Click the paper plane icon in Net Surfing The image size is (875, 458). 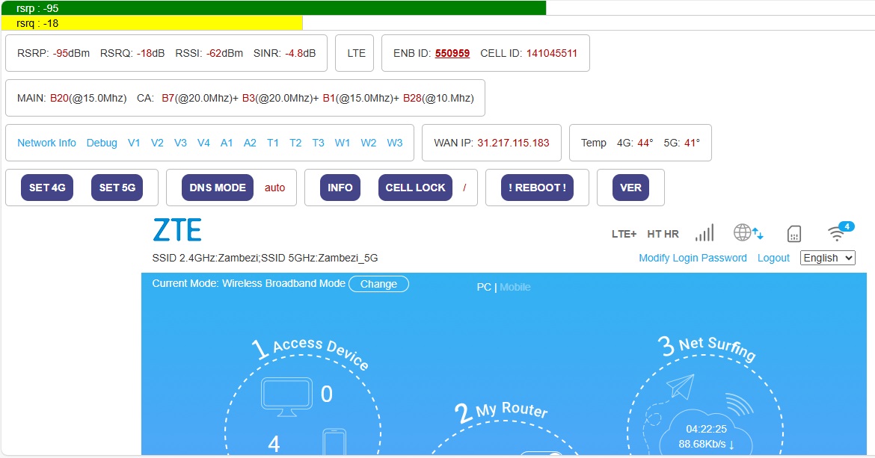681,386
